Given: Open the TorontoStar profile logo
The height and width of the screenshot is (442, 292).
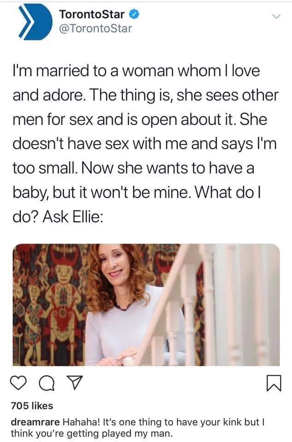Looking at the screenshot, I should [x=35, y=22].
